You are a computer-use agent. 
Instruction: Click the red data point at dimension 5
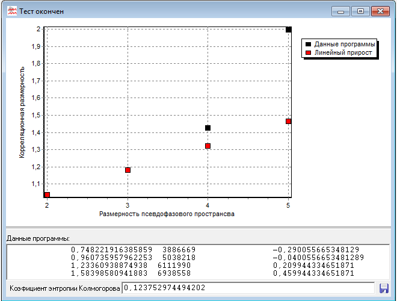click(x=289, y=121)
